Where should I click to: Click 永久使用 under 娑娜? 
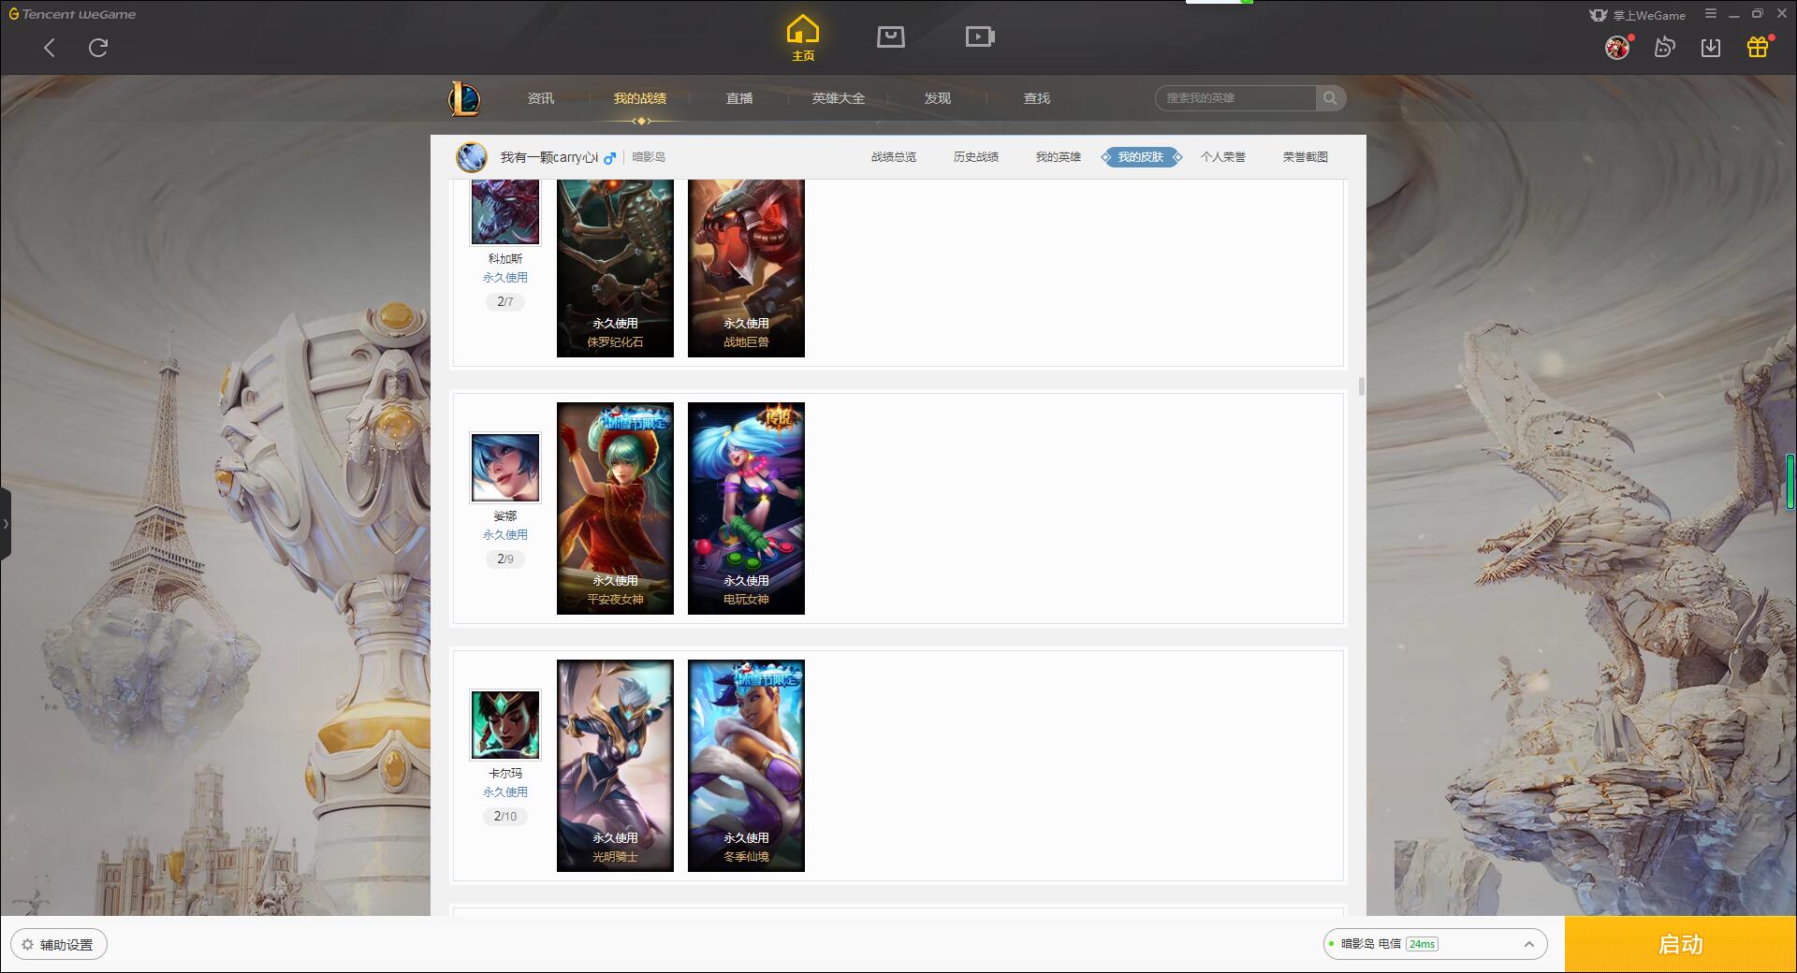[505, 535]
